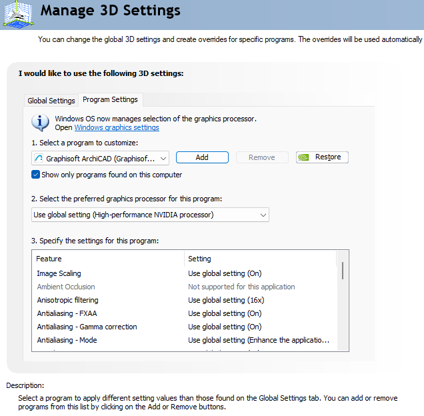Click the ArchiCAD program icon in the dropdown
Viewport: 424px width, 416px height.
point(39,158)
